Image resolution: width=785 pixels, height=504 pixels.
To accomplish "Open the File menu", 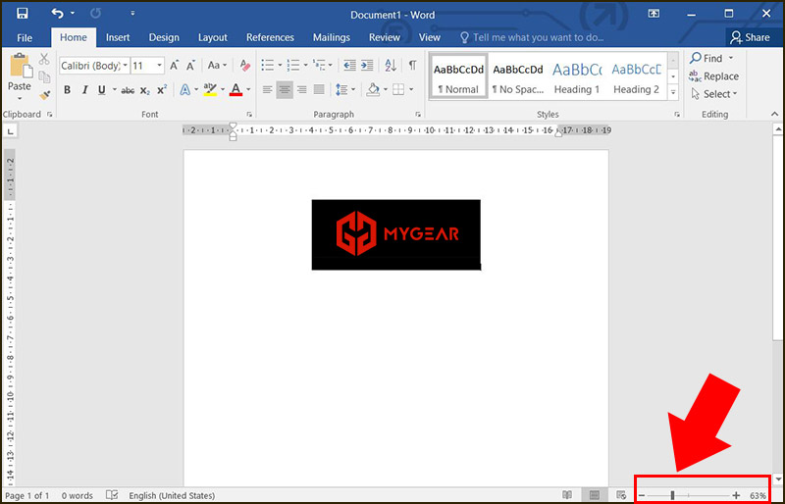I will (x=25, y=37).
